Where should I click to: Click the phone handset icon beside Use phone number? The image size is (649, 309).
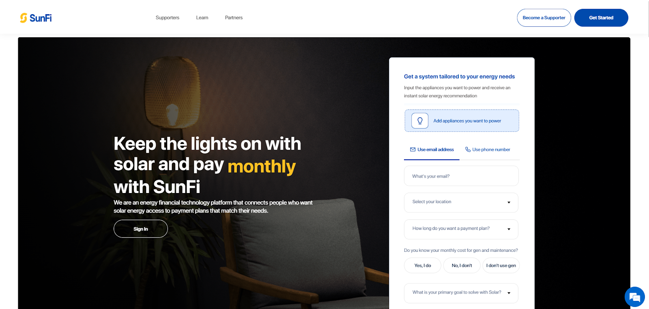point(468,150)
